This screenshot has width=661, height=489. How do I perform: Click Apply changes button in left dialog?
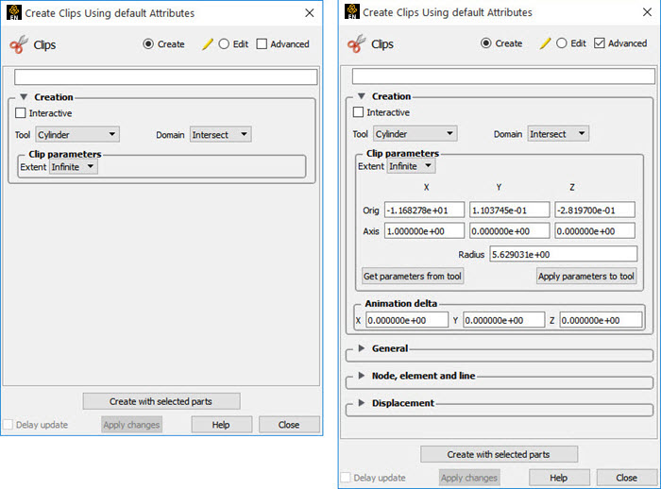point(131,425)
